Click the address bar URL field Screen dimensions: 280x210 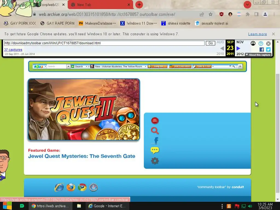(107, 14)
